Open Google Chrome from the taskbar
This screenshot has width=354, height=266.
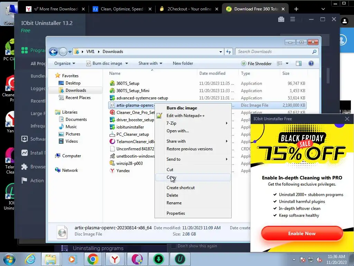[93, 259]
